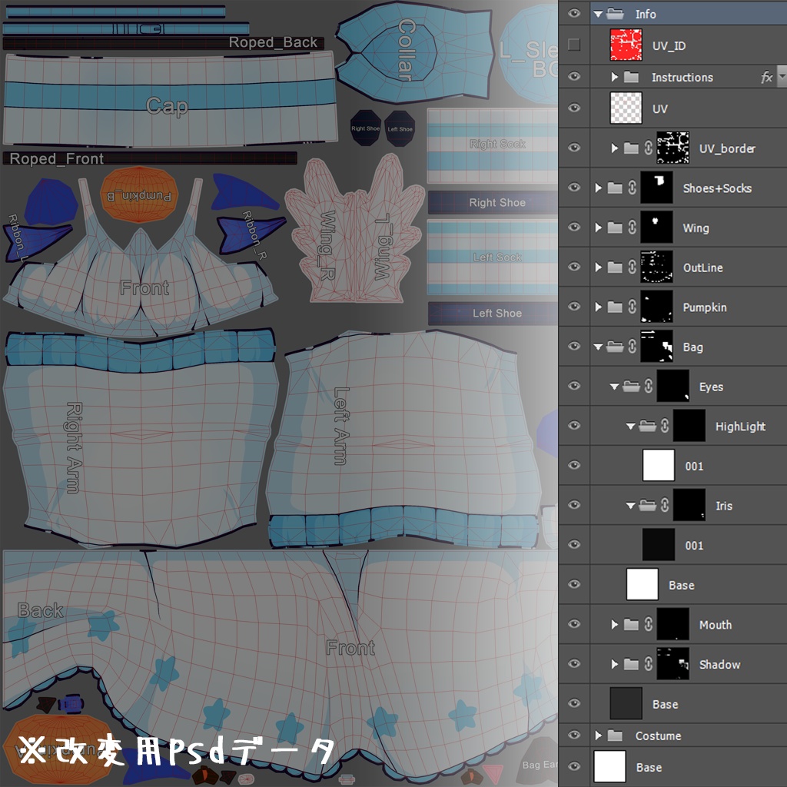Expand the Costume group
787x787 pixels.
[x=598, y=736]
